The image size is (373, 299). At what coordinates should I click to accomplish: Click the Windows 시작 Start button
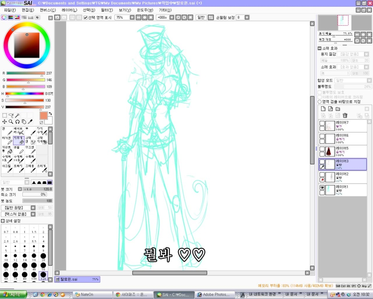coord(13,294)
